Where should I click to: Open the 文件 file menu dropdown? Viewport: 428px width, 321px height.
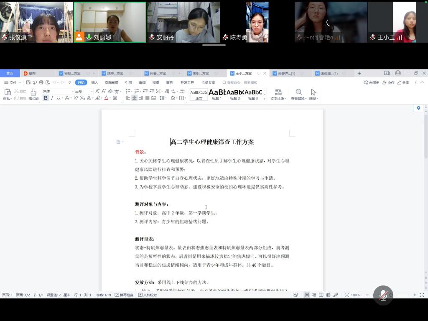click(13, 83)
